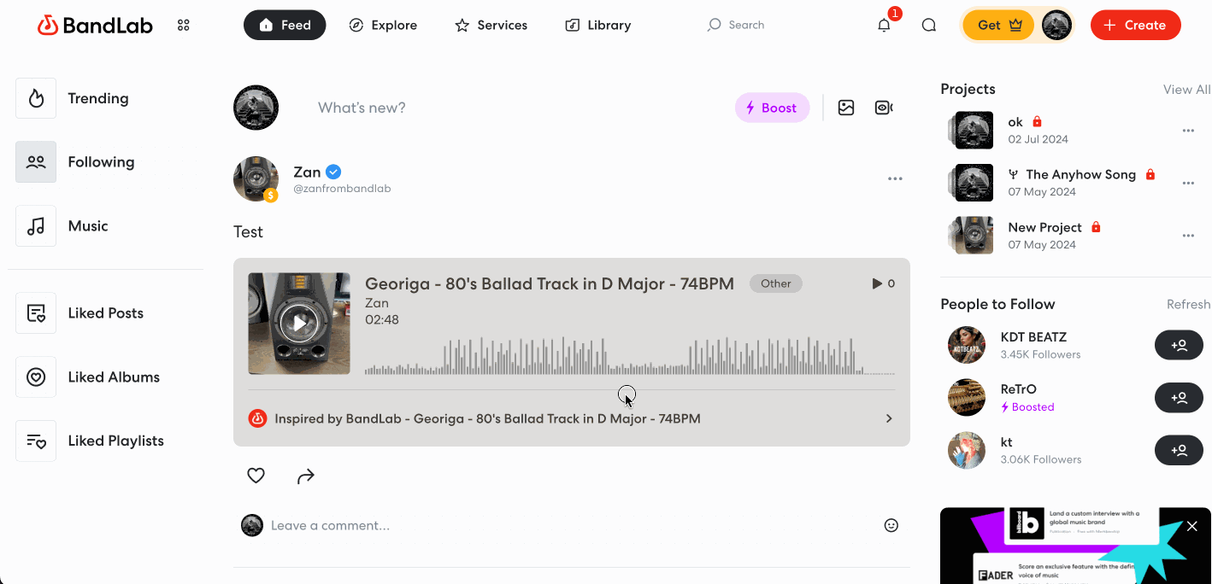This screenshot has width=1212, height=584.
Task: Open Zan's profile avatar
Action: (x=256, y=179)
